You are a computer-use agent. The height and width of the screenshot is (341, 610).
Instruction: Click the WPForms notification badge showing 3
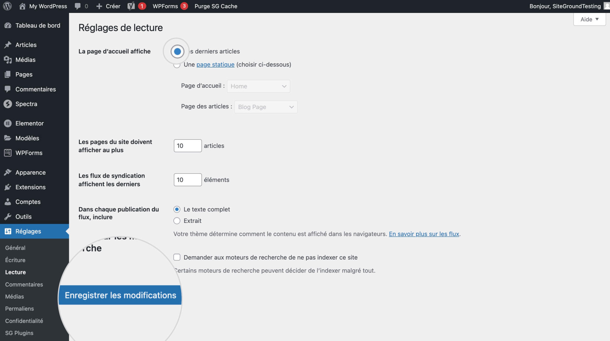pyautogui.click(x=184, y=6)
